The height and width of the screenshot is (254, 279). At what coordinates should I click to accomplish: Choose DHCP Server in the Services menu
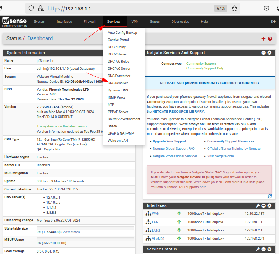[117, 54]
